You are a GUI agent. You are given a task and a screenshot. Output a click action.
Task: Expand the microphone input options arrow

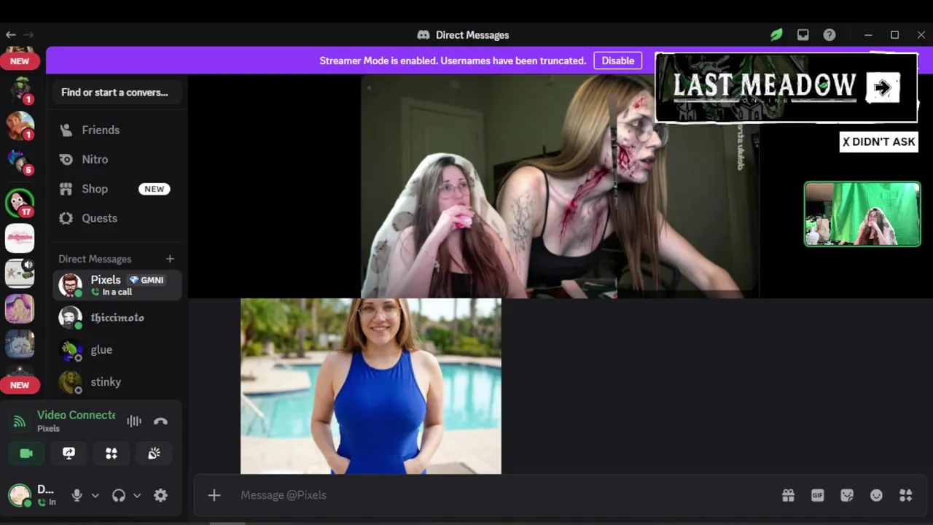95,495
